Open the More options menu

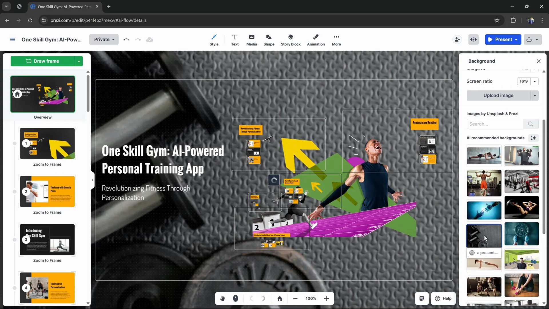point(336,40)
